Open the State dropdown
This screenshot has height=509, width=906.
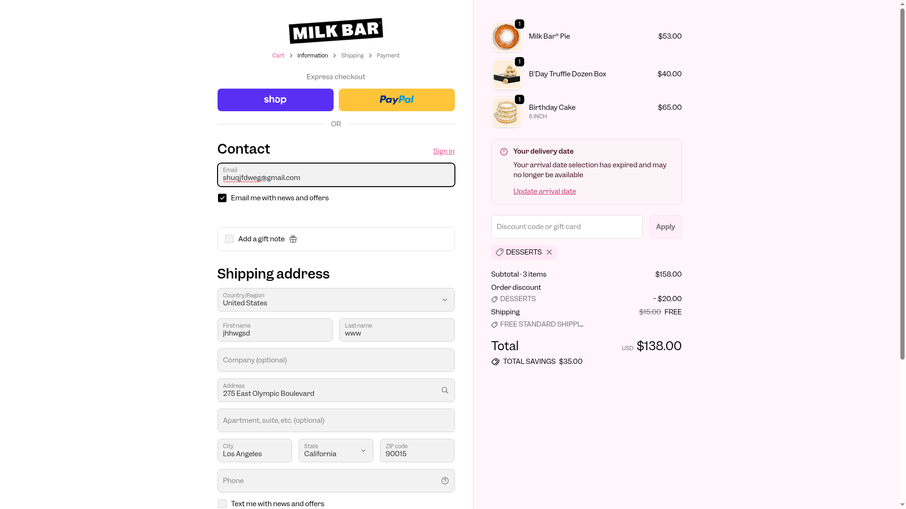(x=336, y=451)
